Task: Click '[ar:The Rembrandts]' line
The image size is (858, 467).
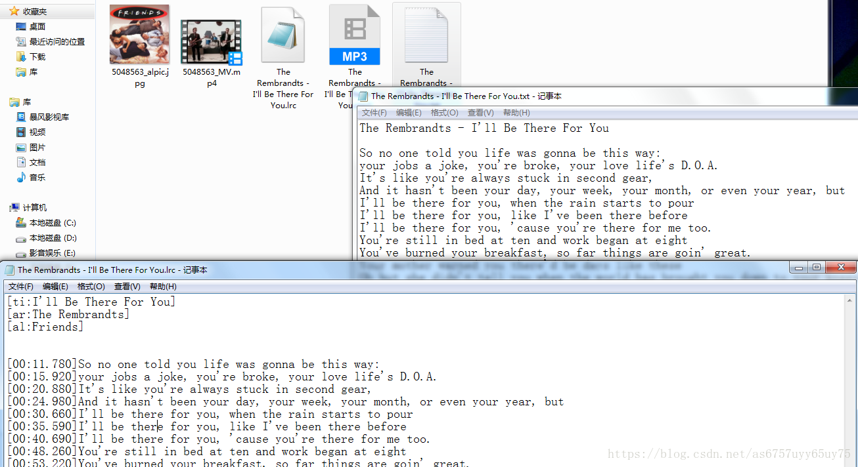Action: pyautogui.click(x=68, y=314)
